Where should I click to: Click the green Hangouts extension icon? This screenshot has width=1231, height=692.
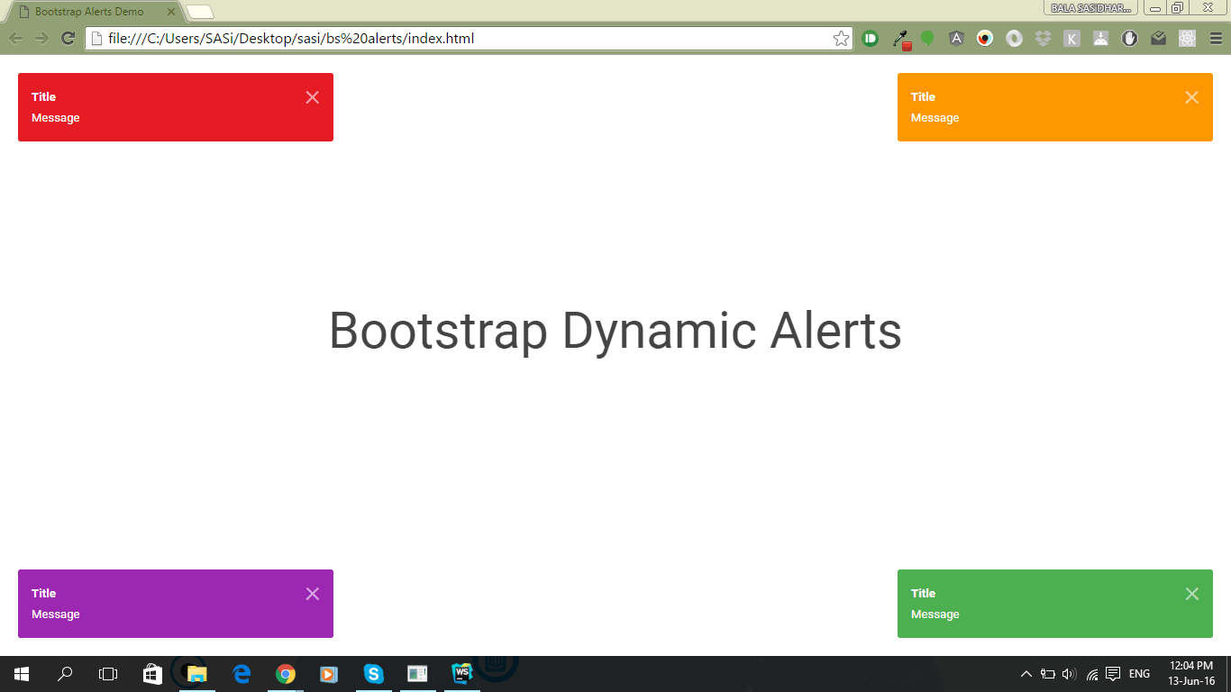tap(927, 39)
